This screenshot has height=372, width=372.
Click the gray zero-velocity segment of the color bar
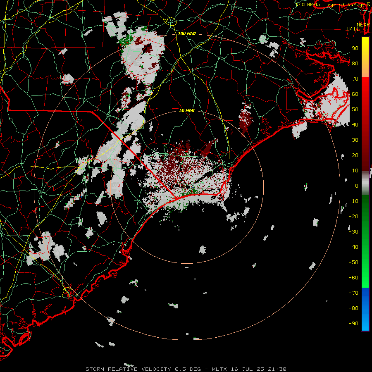[365, 183]
